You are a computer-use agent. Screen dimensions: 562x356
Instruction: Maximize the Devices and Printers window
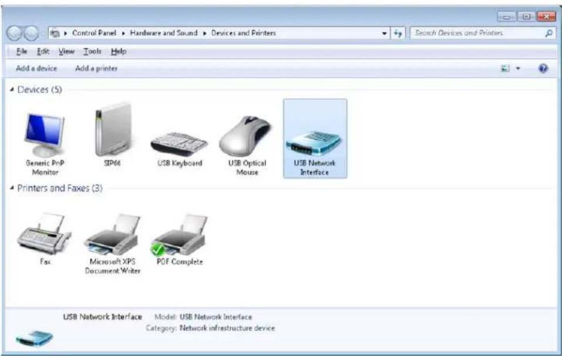tap(526, 16)
